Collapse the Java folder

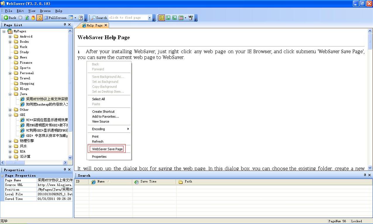tap(10, 94)
